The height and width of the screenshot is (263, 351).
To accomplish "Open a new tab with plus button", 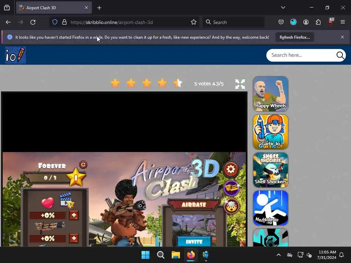I will (x=99, y=8).
